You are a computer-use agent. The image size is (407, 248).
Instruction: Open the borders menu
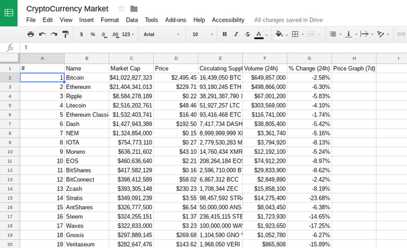[x=295, y=34]
